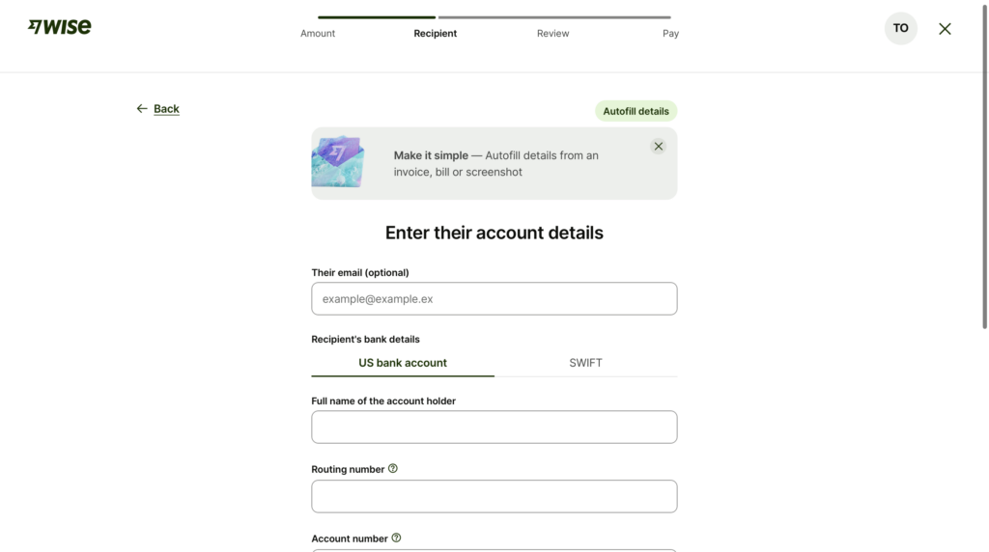Image resolution: width=989 pixels, height=552 pixels.
Task: Switch to the SWIFT tab
Action: 585,363
